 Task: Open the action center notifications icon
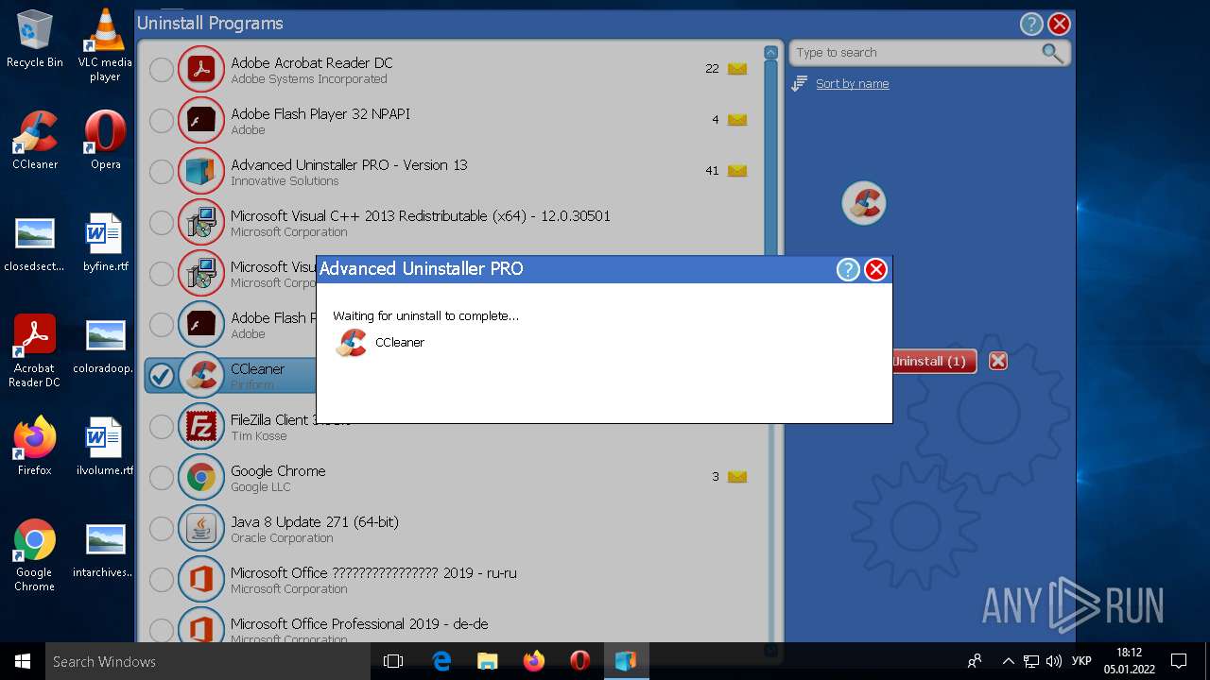(x=1179, y=661)
